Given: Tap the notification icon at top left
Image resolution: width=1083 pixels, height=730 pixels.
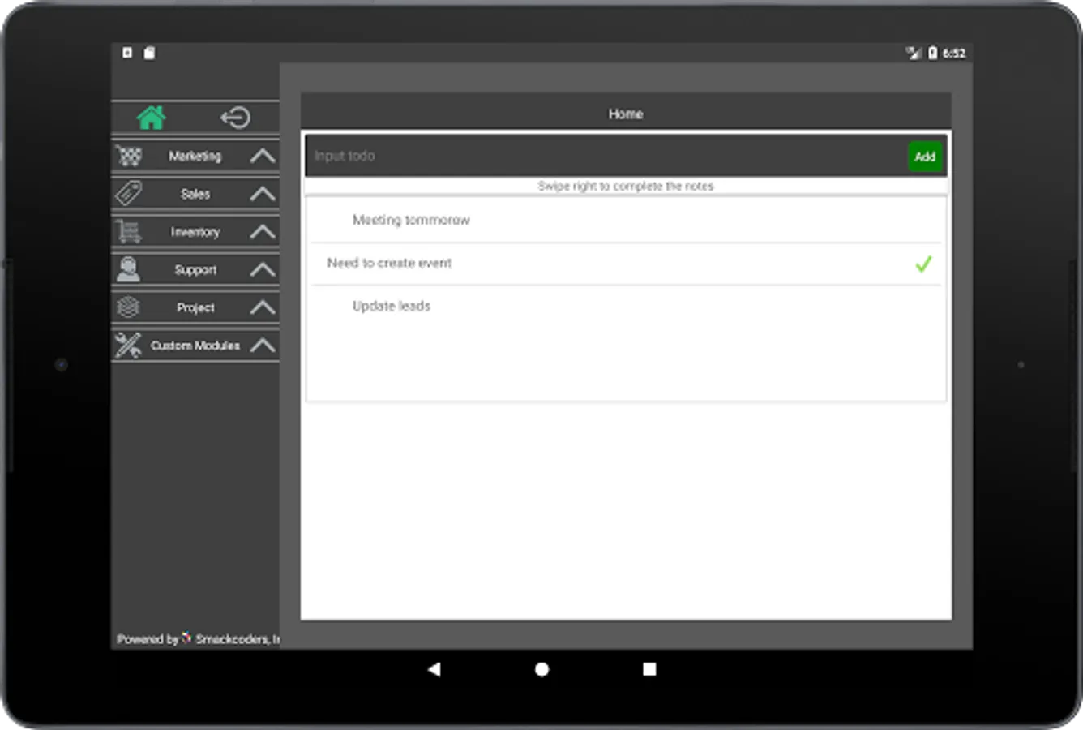Looking at the screenshot, I should 127,53.
